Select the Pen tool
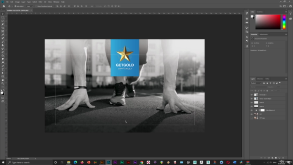This screenshot has width=293, height=165. (3, 66)
